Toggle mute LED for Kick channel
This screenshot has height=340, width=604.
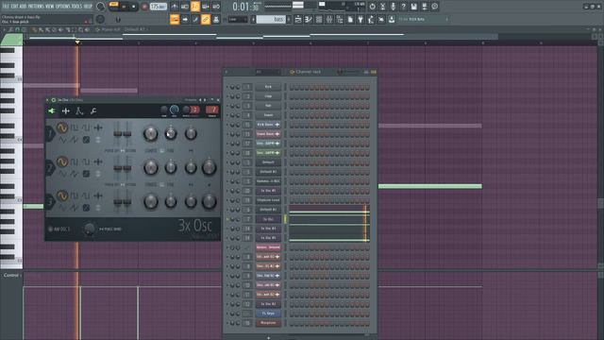point(227,87)
